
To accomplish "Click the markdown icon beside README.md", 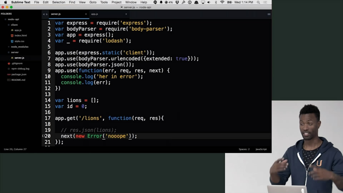I will coord(9,80).
